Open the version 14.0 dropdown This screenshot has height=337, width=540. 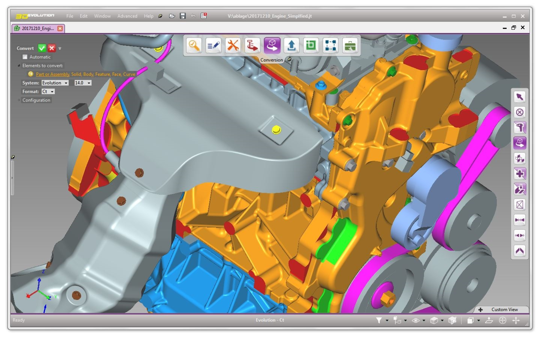83,83
